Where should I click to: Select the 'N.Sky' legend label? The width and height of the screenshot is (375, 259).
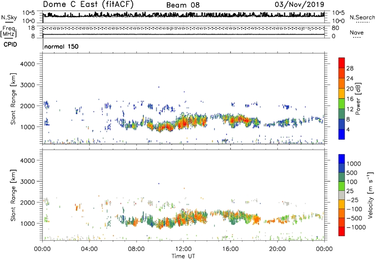point(9,17)
